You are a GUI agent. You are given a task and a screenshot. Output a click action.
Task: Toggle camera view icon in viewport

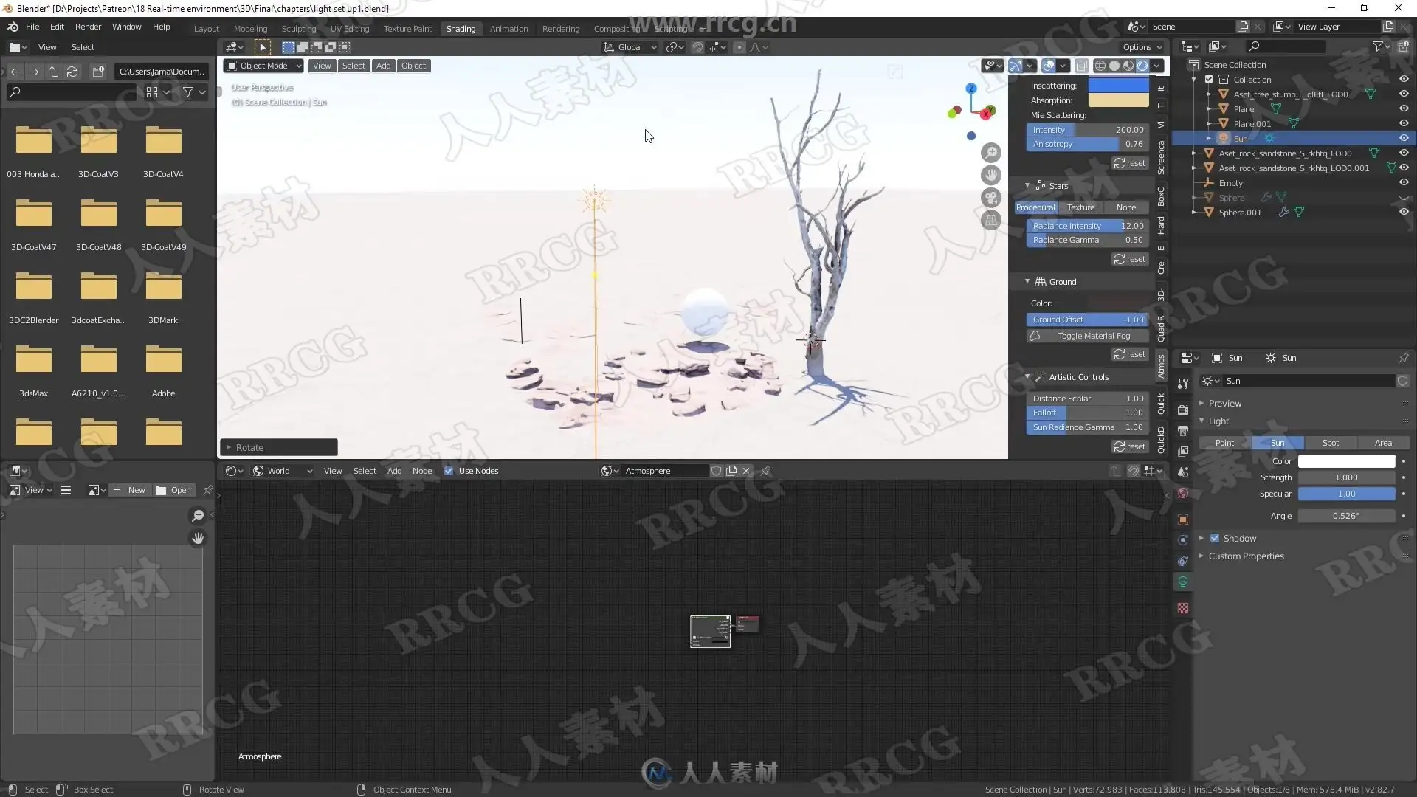point(991,198)
